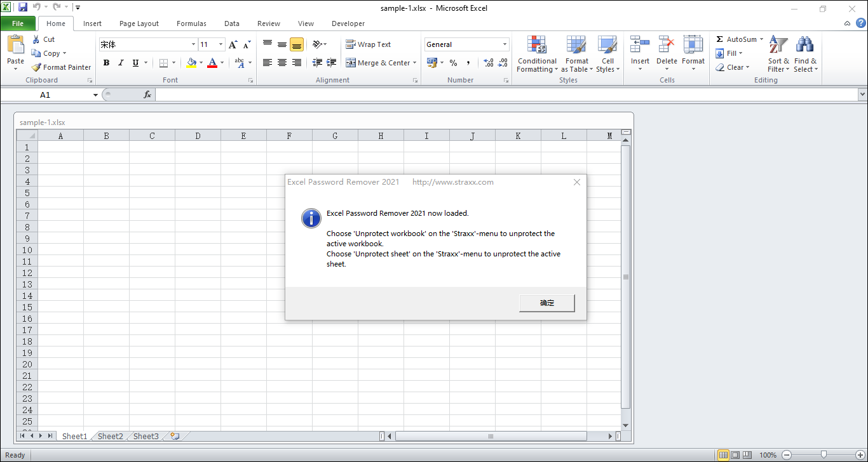Screen dimensions: 868x462
Task: Apply the yellow Fill Color bucket
Action: 192,63
